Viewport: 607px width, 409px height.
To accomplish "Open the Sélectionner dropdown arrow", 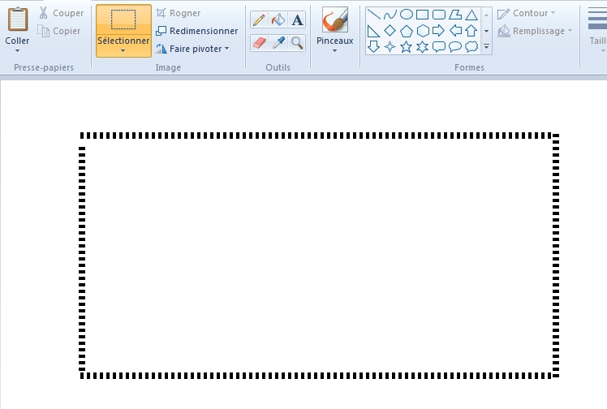I will [x=123, y=51].
